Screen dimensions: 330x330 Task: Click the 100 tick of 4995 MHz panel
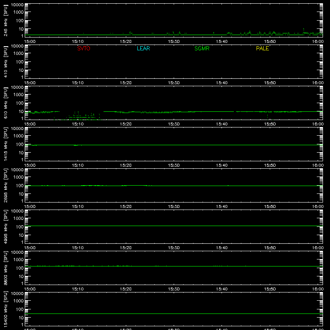tap(20, 227)
